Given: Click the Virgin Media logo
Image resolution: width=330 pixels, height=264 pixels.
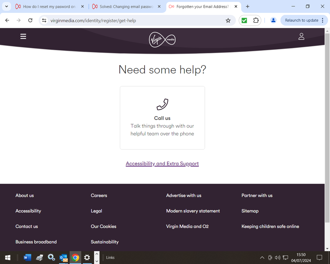Looking at the screenshot, I should click(162, 40).
